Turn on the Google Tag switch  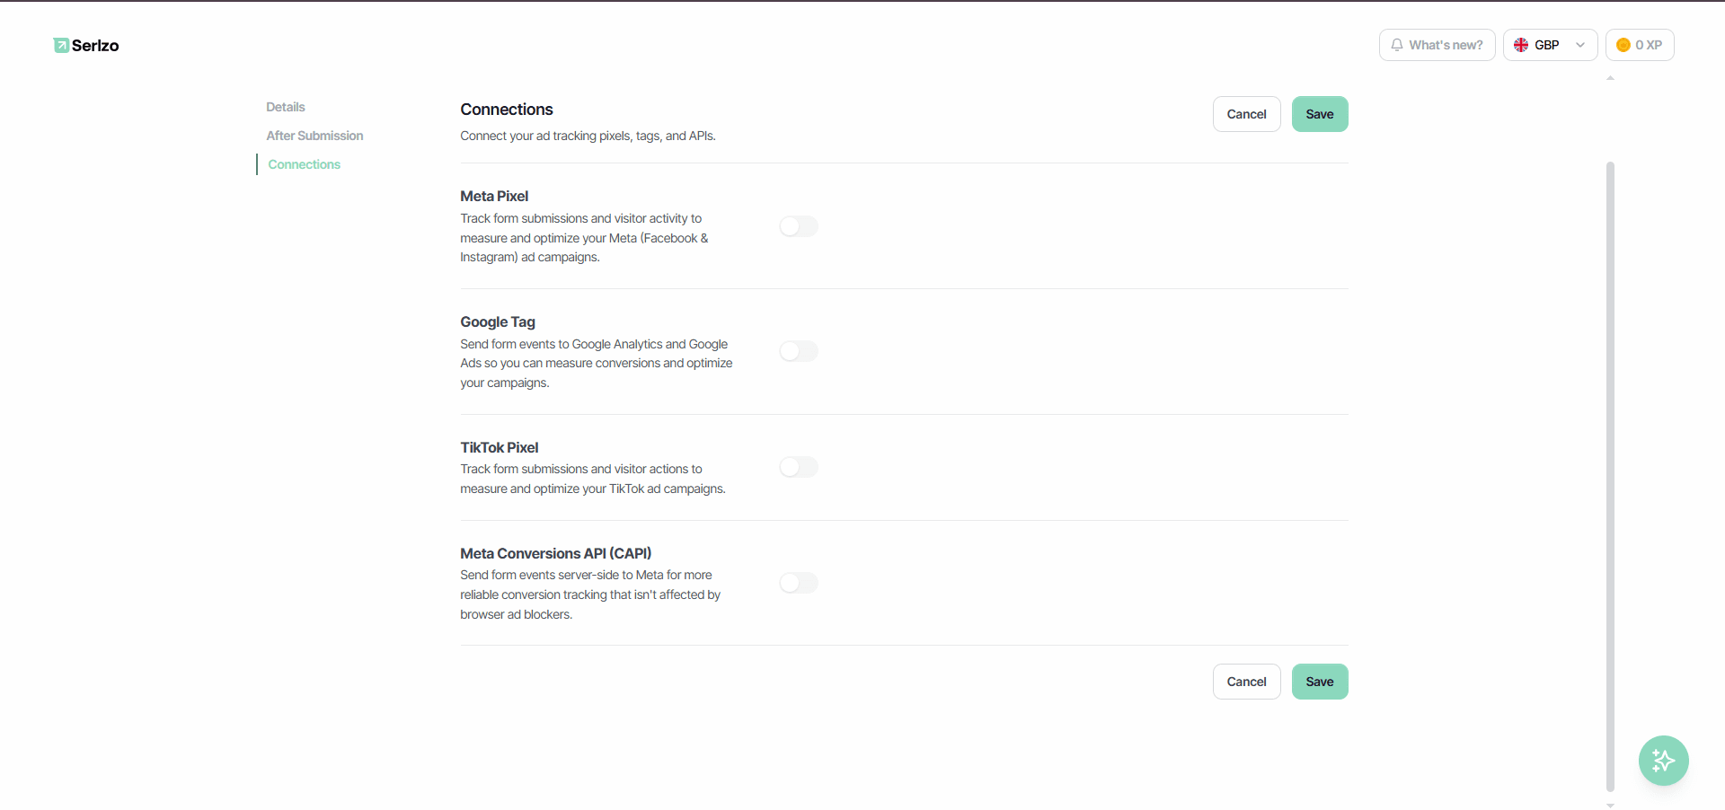[799, 351]
